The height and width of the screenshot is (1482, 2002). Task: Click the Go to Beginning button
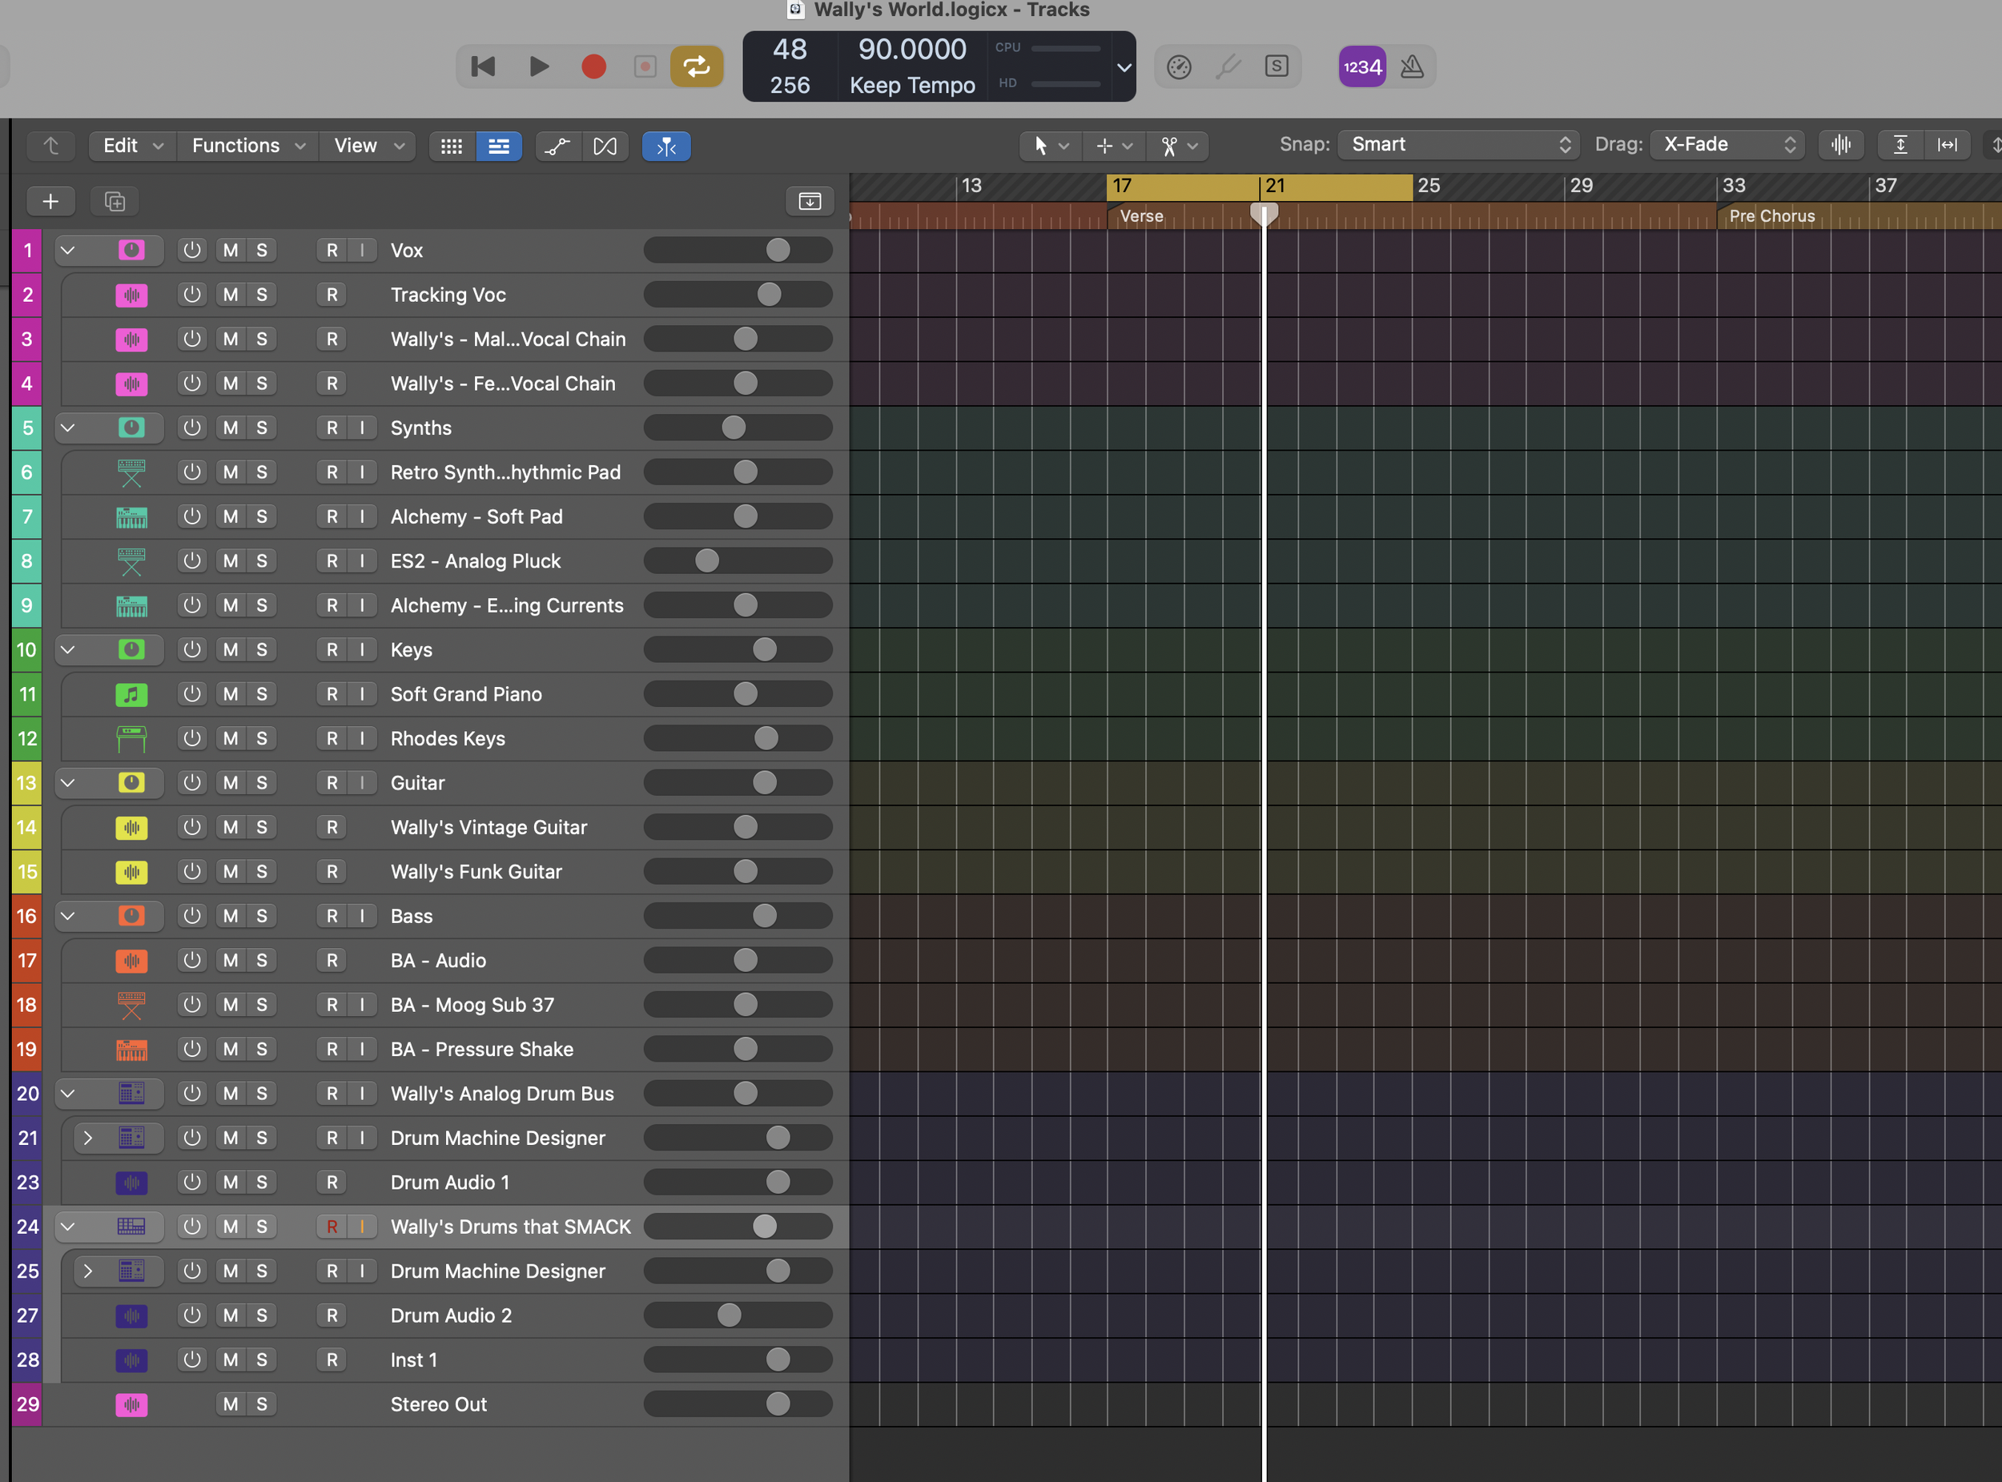point(483,66)
